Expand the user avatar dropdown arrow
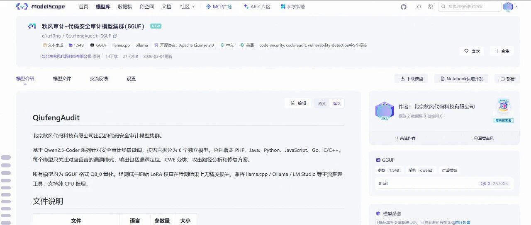531x225 pixels. click(516, 7)
